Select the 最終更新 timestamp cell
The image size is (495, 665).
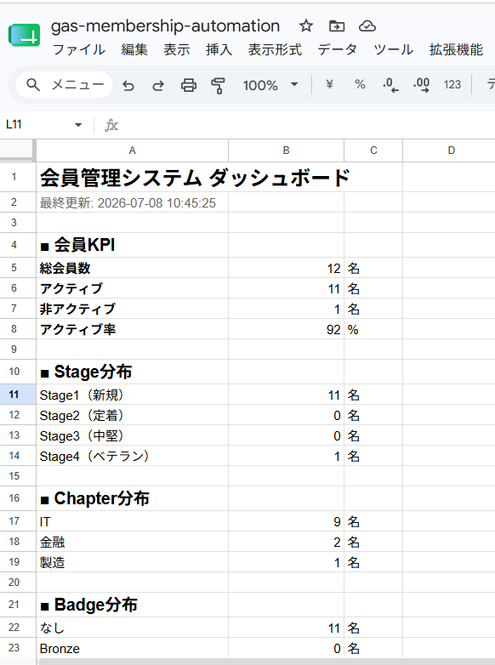pyautogui.click(x=133, y=202)
